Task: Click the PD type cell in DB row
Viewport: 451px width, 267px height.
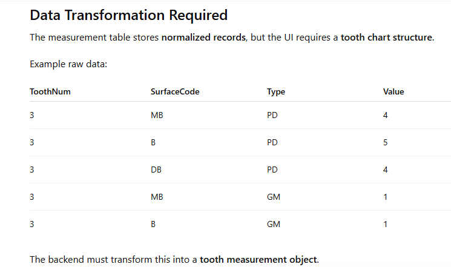Action: click(x=272, y=170)
